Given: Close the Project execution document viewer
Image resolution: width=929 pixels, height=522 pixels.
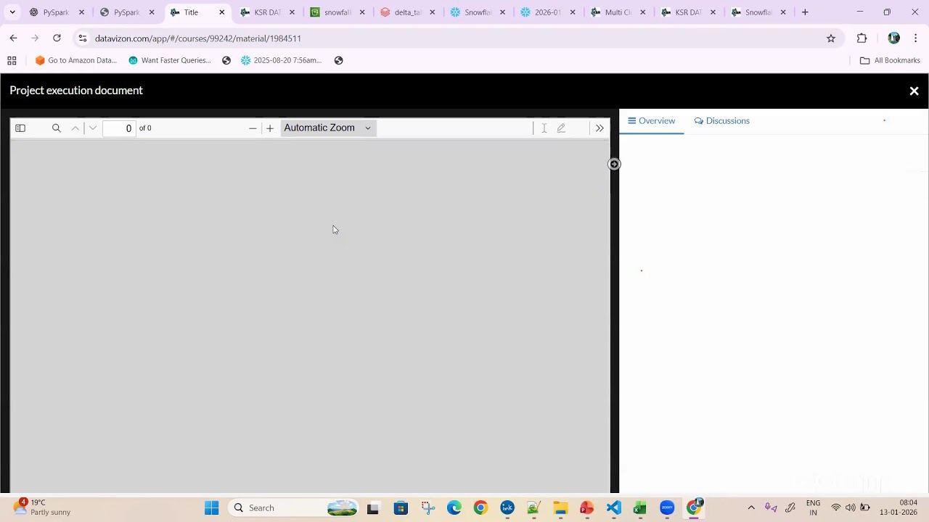Looking at the screenshot, I should [x=914, y=91].
